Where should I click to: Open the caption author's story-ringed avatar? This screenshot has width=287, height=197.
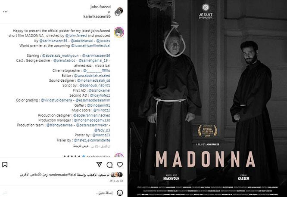pos(119,32)
